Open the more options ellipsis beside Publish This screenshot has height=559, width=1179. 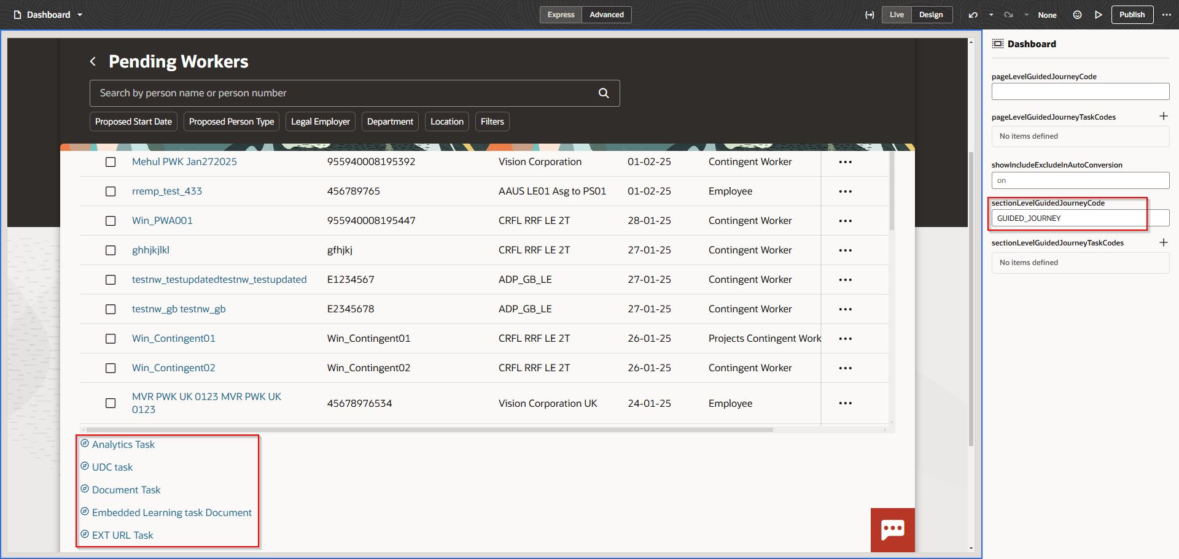[1167, 15]
